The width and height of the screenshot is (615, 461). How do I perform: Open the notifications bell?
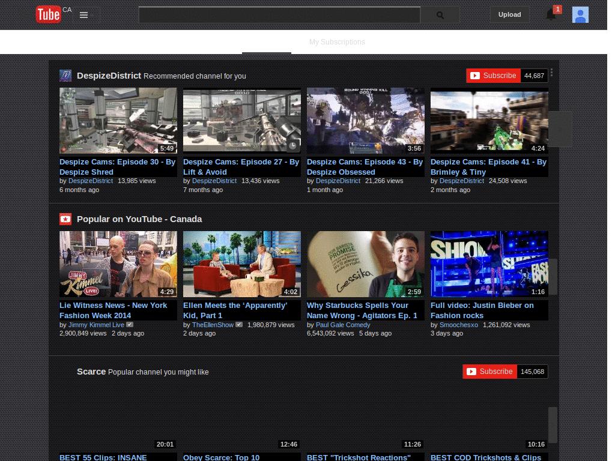point(551,15)
